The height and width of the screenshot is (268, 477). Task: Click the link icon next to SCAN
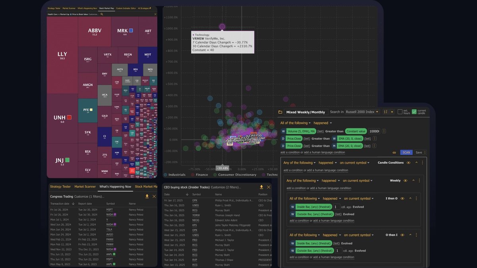394,152
